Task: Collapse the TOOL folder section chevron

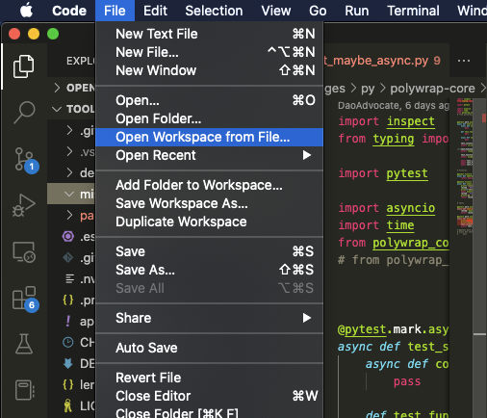Action: coord(57,109)
